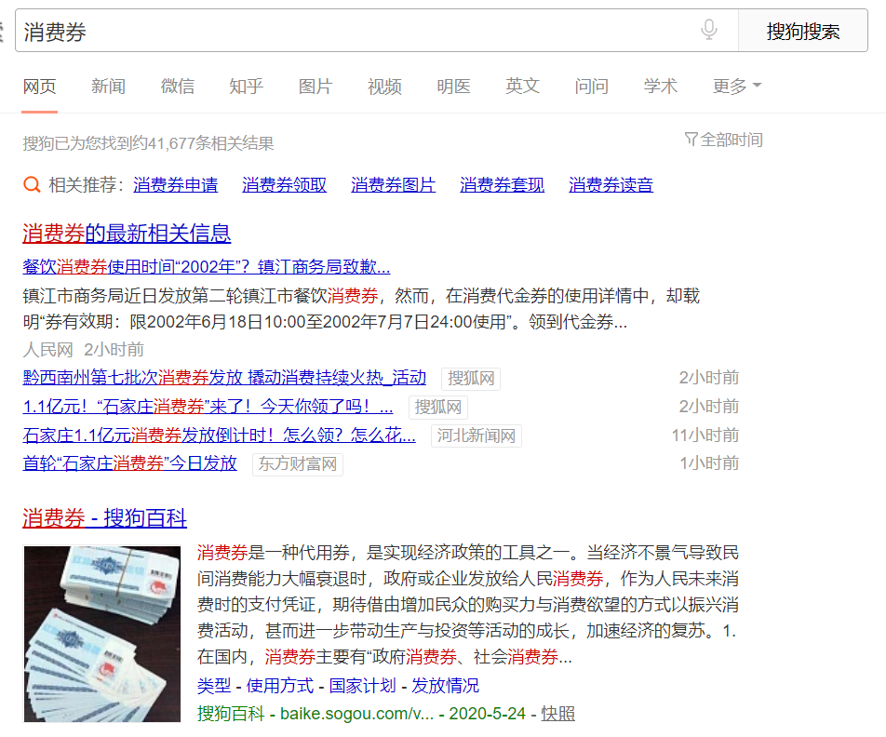Viewport: 886px width, 737px height.
Task: Click the 11小时前 timestamp
Action: (x=705, y=435)
